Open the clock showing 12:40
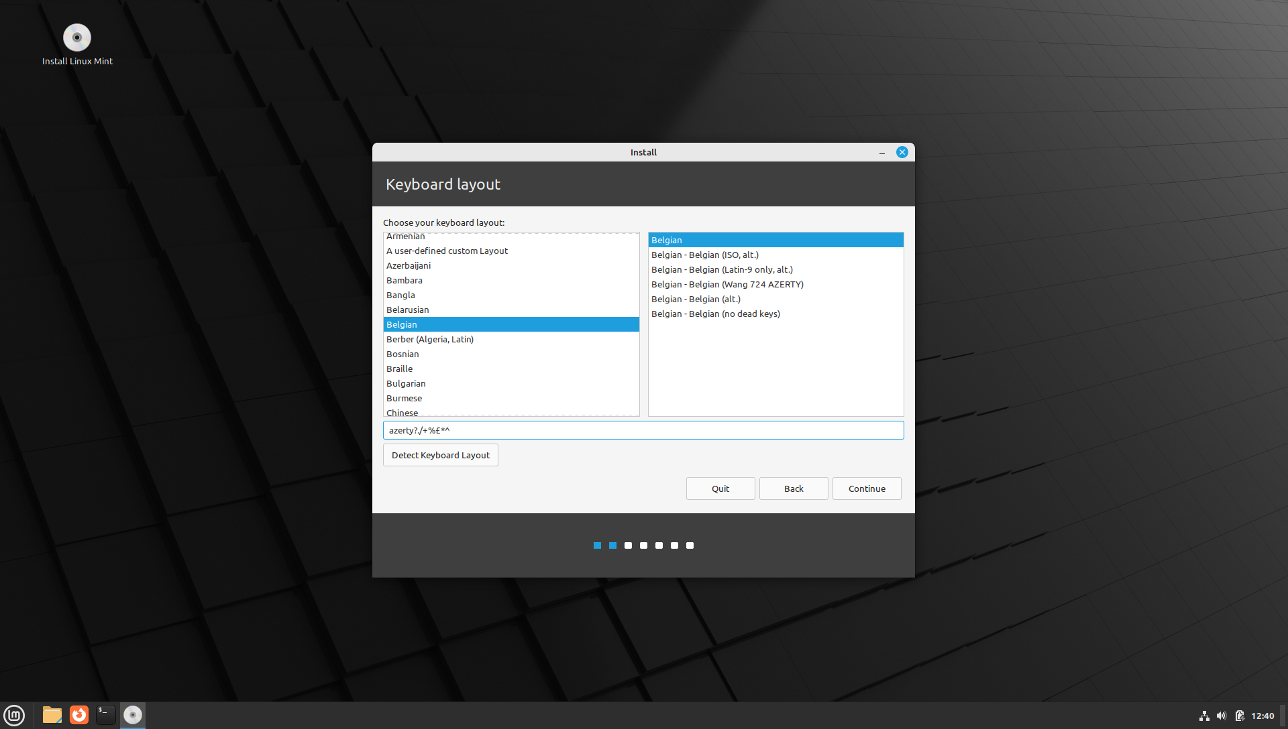Viewport: 1288px width, 729px height. click(1263, 716)
